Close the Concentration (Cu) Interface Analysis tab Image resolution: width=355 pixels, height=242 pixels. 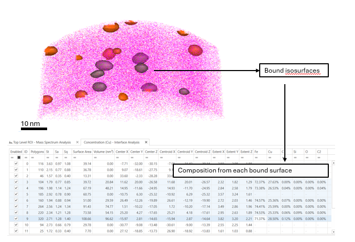146,142
